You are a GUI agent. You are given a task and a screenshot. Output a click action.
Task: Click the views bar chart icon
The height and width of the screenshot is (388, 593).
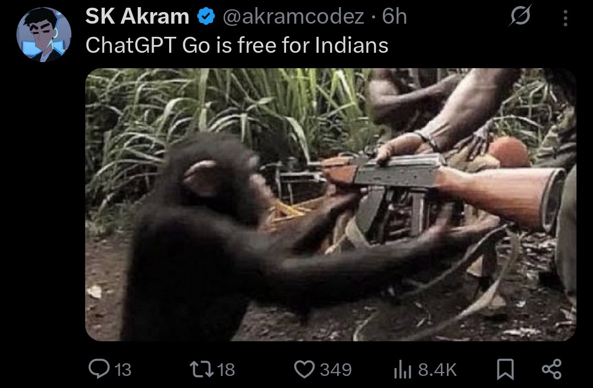(x=402, y=369)
